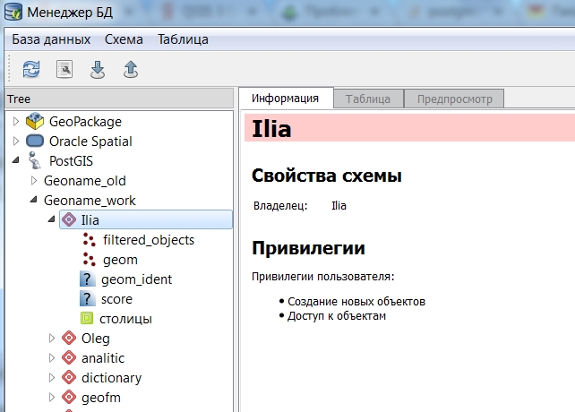Click the Свойства схемы heading
This screenshot has height=412, width=575.
327,176
